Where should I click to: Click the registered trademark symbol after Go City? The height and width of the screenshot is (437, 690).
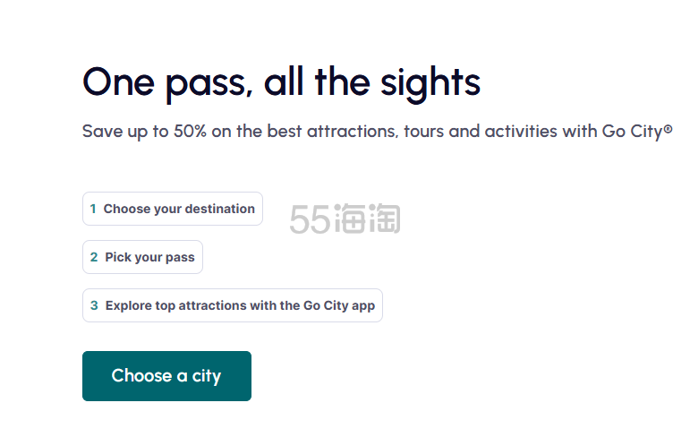668,130
